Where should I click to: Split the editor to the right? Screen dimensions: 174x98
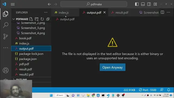[x=162, y=12]
